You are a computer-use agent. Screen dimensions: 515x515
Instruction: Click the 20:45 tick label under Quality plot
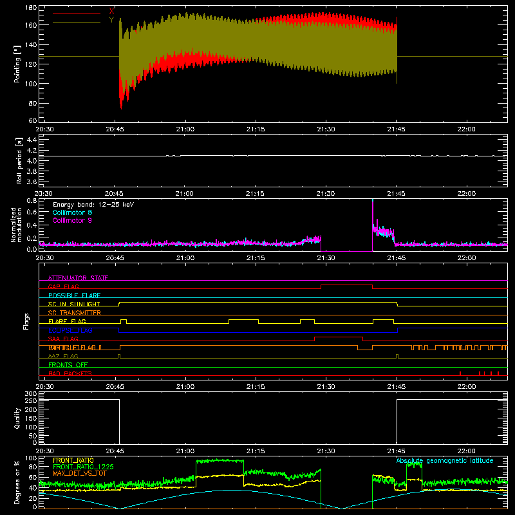115,451
